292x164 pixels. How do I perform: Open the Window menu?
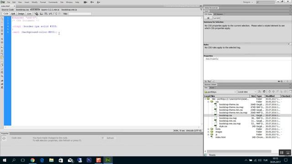(x=69, y=2)
